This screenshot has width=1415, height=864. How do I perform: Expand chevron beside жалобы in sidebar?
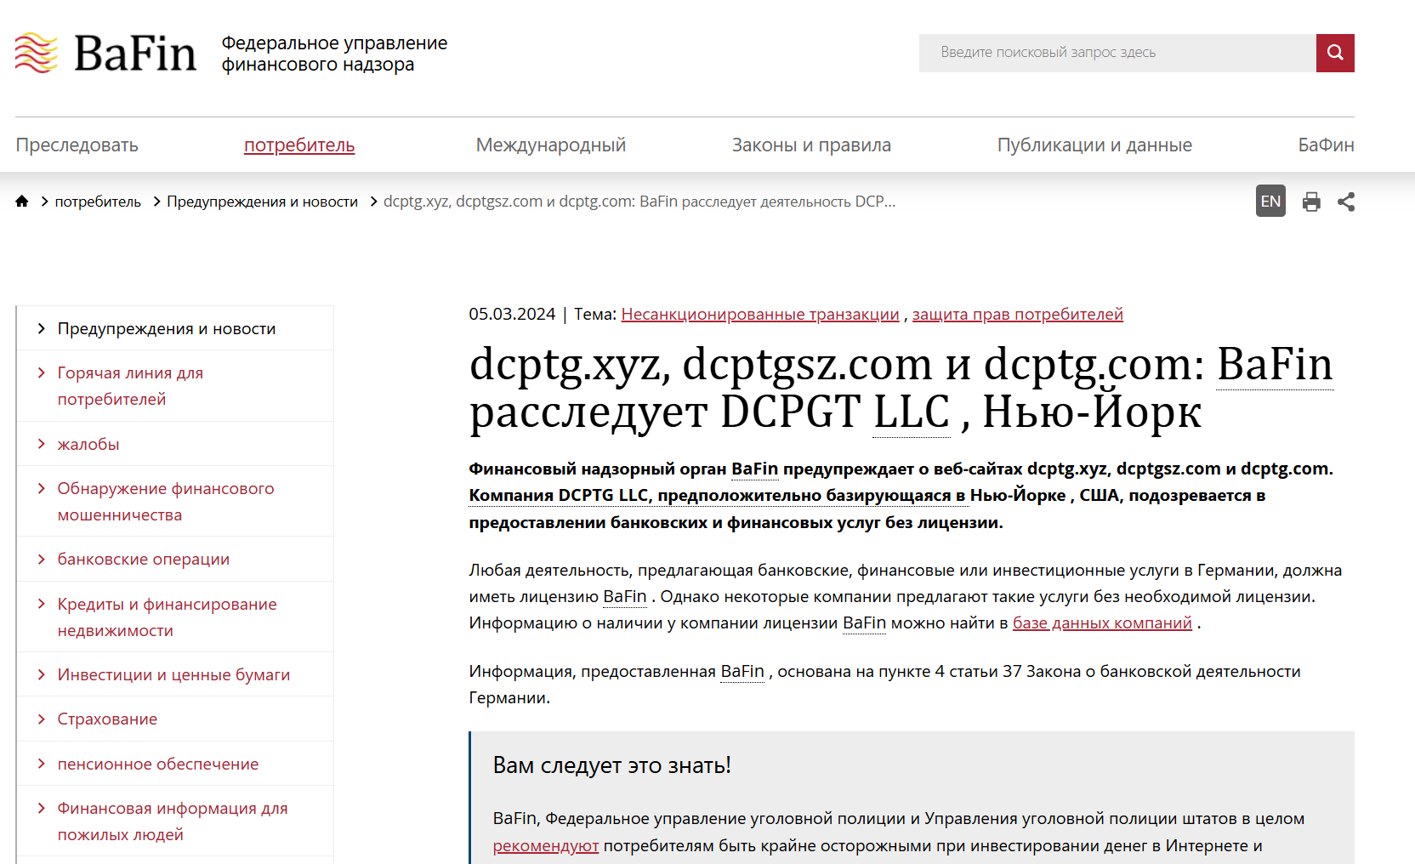(x=42, y=444)
